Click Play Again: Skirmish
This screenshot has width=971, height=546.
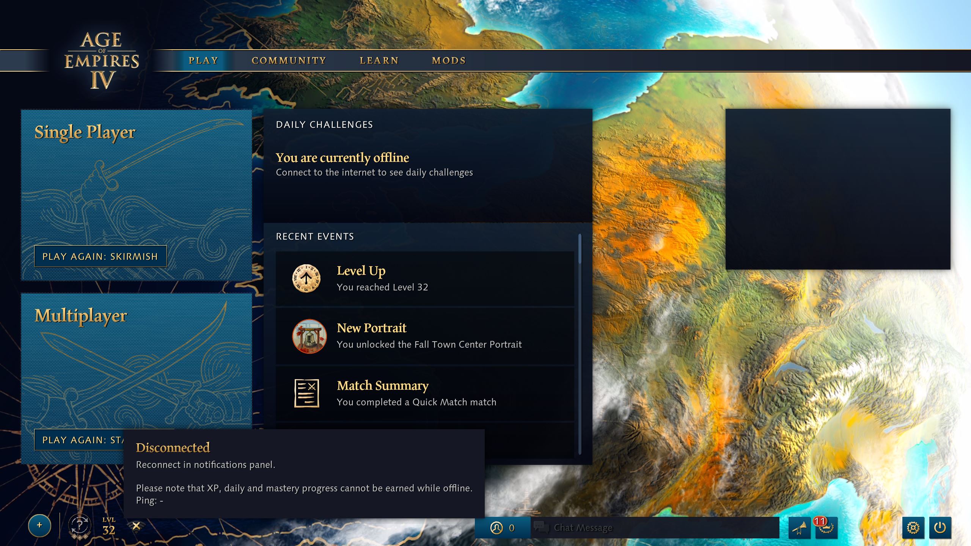[100, 256]
